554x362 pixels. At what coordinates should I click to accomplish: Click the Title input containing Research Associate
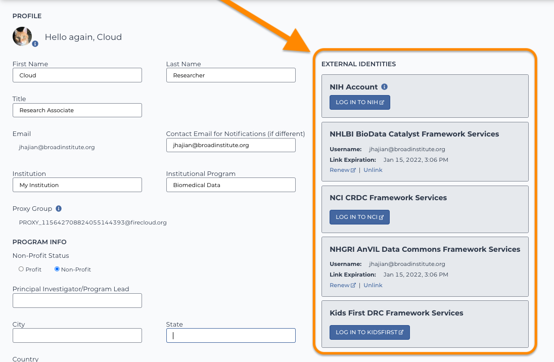pos(77,110)
